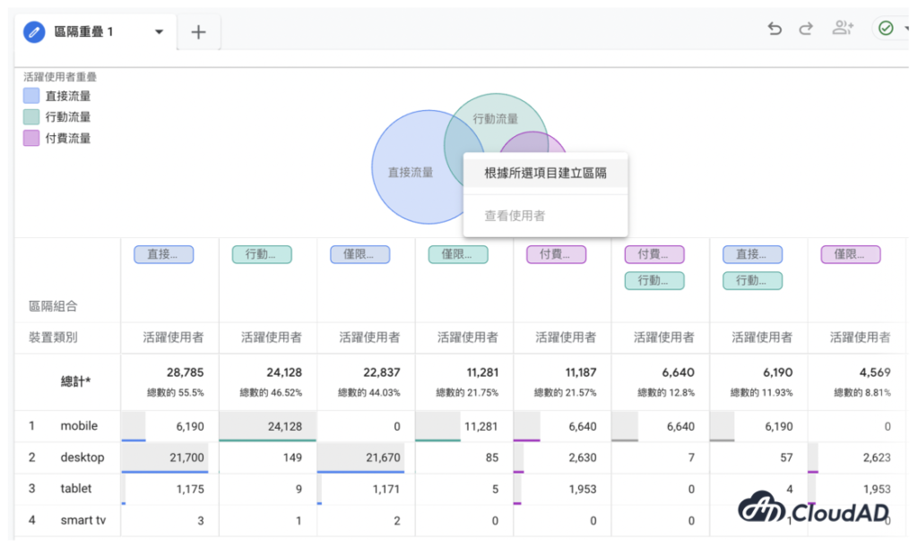918x547 pixels.
Task: Click the 總數的 8.81% text
Action: [862, 393]
